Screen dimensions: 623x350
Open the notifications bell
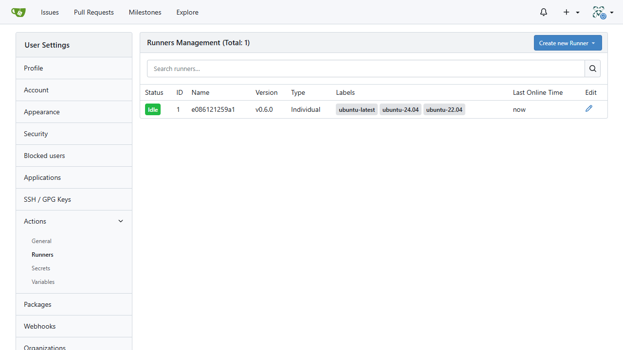pos(544,12)
